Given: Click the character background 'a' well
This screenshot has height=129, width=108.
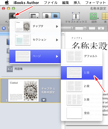Looking at the screenshot, I should click(101, 28).
